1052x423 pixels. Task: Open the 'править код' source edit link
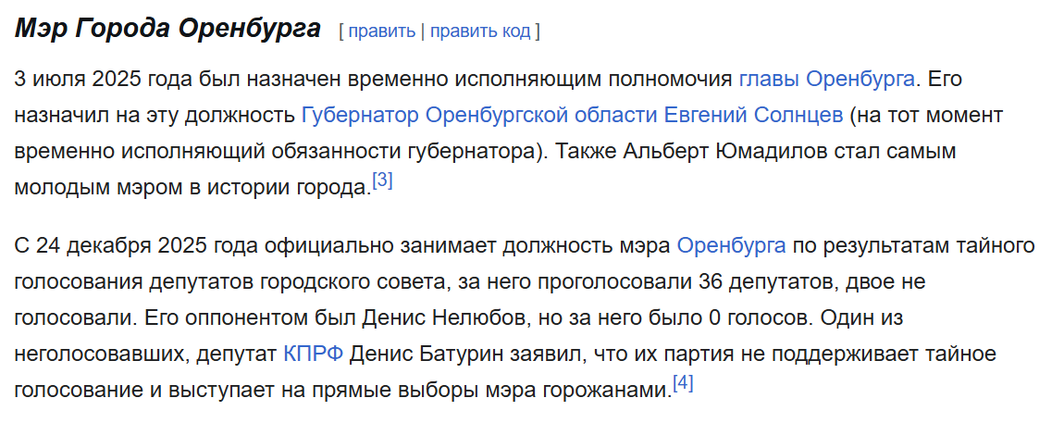tap(479, 31)
